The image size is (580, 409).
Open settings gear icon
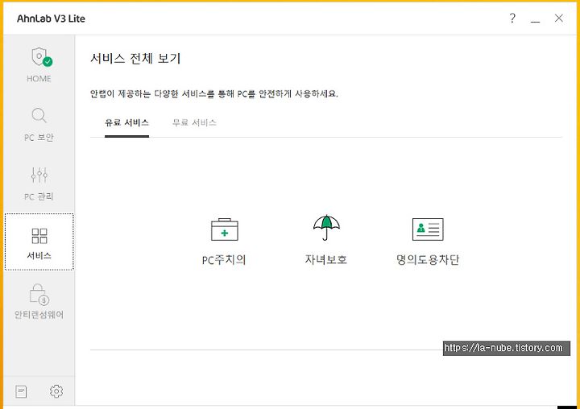56,391
